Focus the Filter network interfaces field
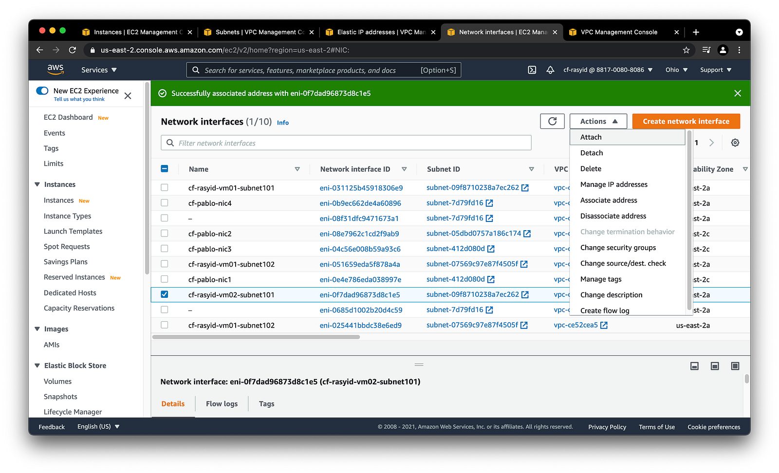Screen dimensions: 779x473 (x=346, y=143)
